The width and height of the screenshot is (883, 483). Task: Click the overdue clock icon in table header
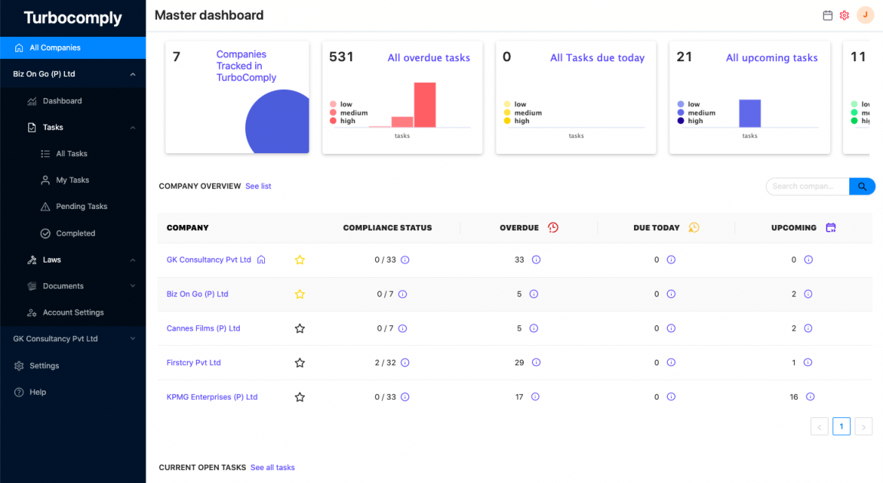pos(553,227)
